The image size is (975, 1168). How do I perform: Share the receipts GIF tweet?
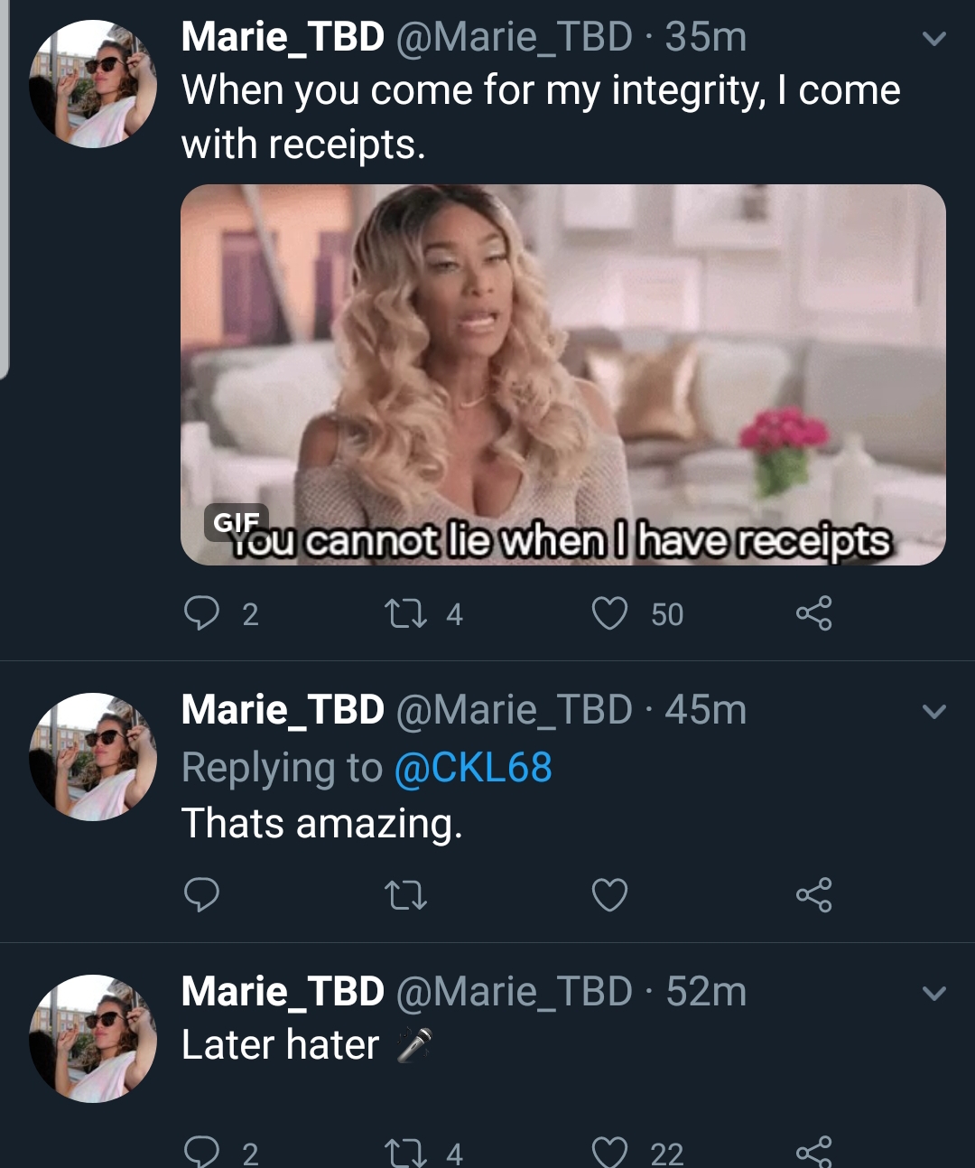click(813, 613)
